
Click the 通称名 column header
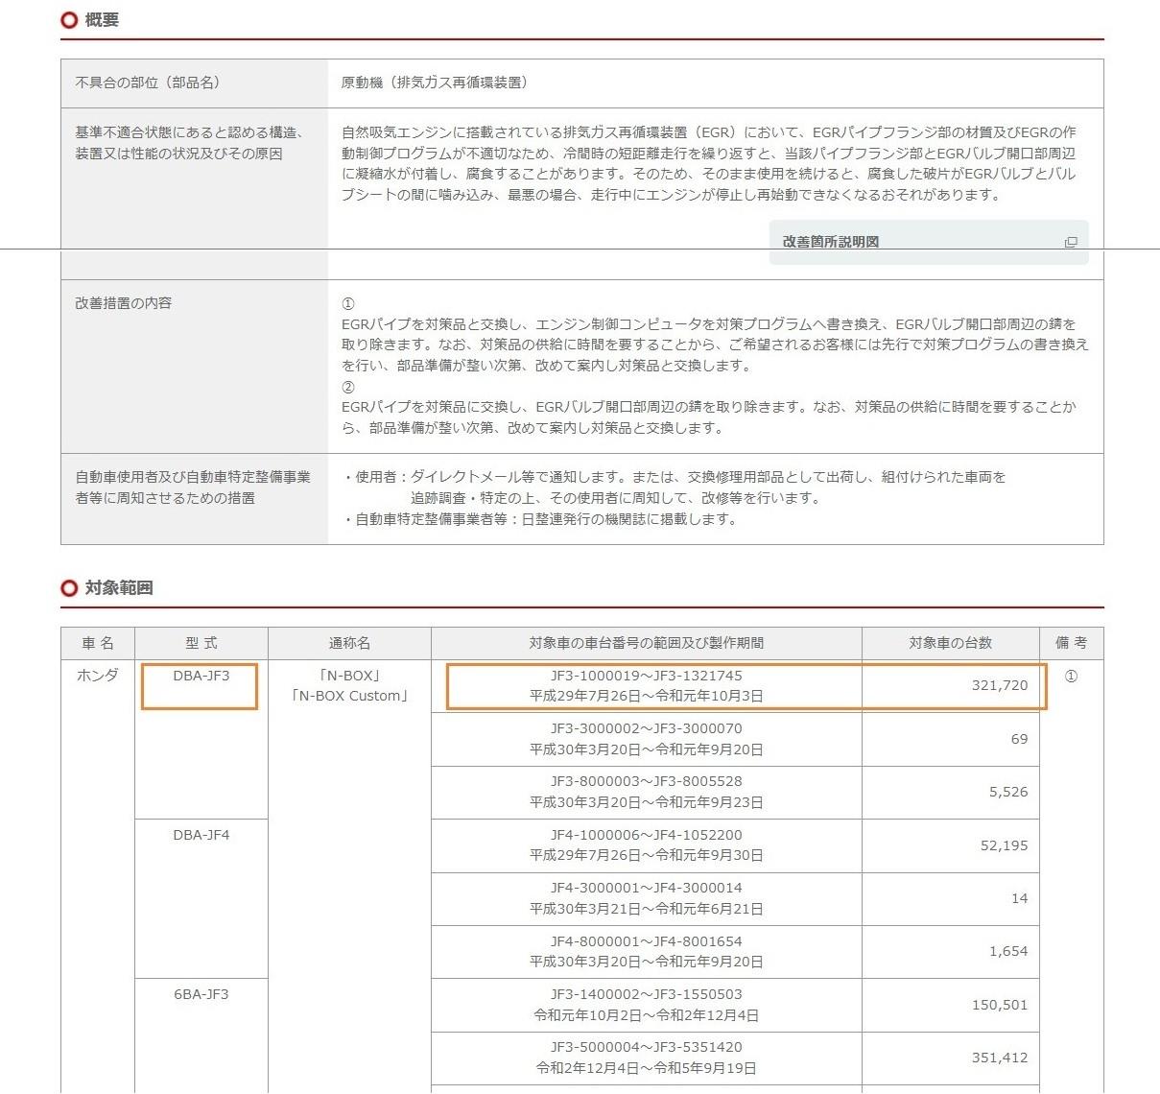(349, 643)
